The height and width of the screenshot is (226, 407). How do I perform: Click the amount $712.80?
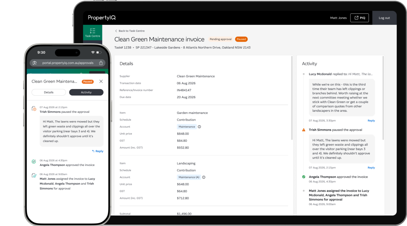pyautogui.click(x=183, y=198)
